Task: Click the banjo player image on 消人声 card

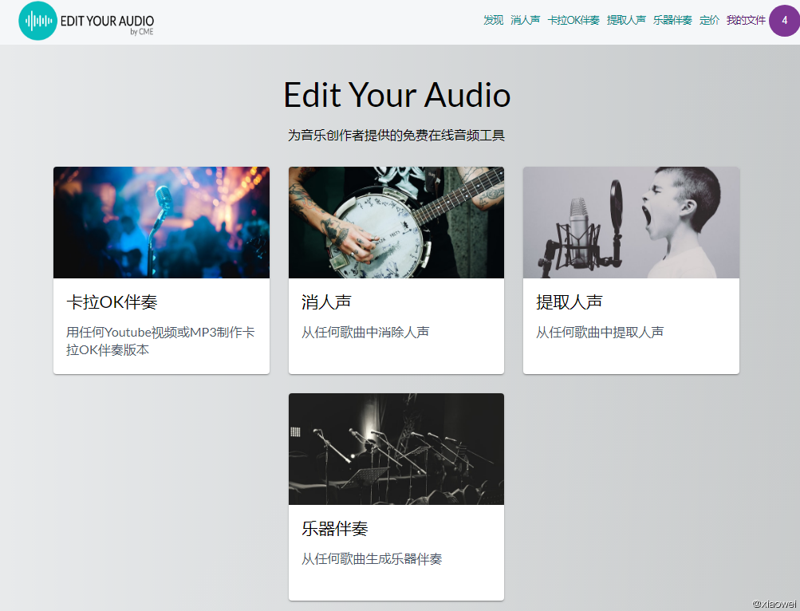Action: click(396, 222)
